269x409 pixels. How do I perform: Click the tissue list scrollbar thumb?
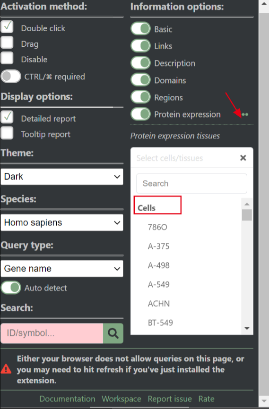[x=247, y=215]
